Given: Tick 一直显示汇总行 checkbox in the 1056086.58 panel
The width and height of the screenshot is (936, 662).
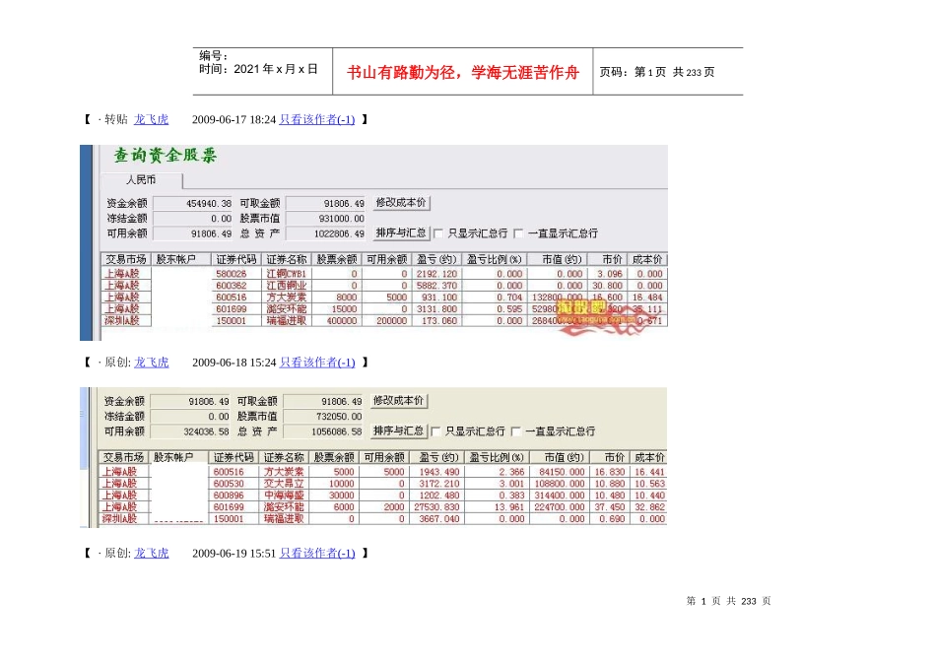Looking at the screenshot, I should [516, 430].
